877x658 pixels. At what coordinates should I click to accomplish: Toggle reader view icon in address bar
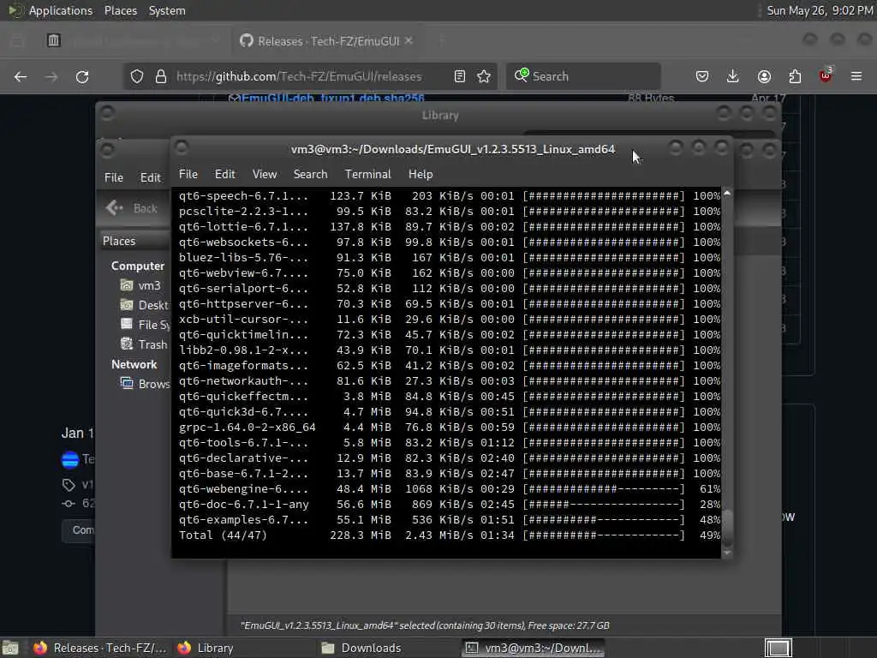(x=460, y=76)
